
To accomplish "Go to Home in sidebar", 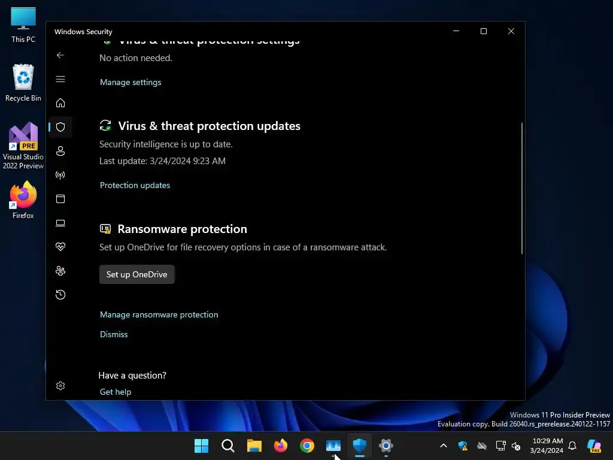I will (x=60, y=103).
